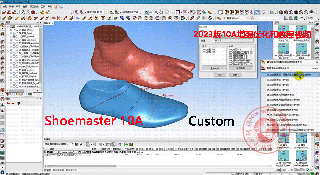Click the red left arrow in properties panel
320x175 pixels.
coord(8,103)
